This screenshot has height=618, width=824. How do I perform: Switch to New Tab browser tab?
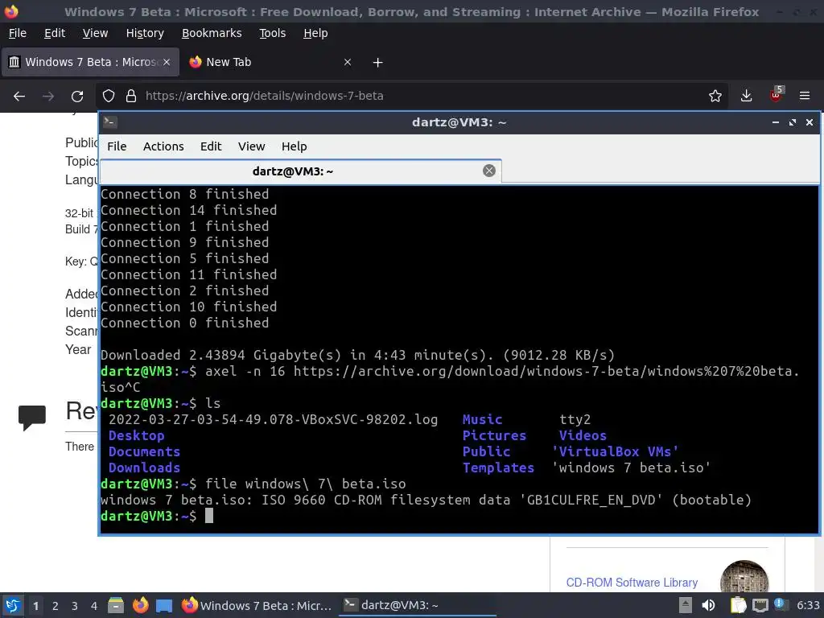point(271,62)
